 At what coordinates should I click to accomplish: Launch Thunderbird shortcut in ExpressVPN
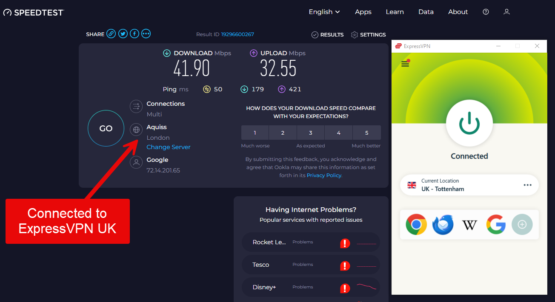click(443, 225)
